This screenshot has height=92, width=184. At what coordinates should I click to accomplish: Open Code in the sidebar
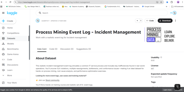pyautogui.click(x=9, y=60)
